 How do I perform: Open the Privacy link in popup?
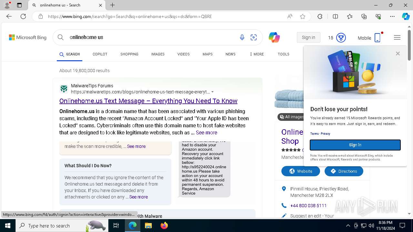click(x=325, y=133)
